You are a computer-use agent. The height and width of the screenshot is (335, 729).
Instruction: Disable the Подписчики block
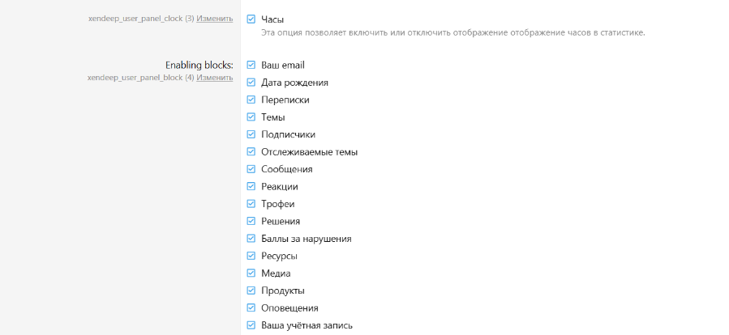(x=251, y=134)
